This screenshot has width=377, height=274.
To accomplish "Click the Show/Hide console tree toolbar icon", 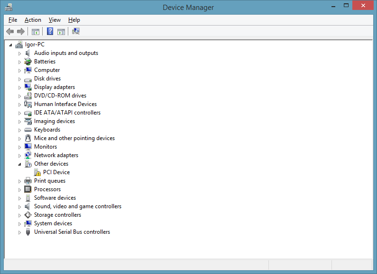I will 36,31.
